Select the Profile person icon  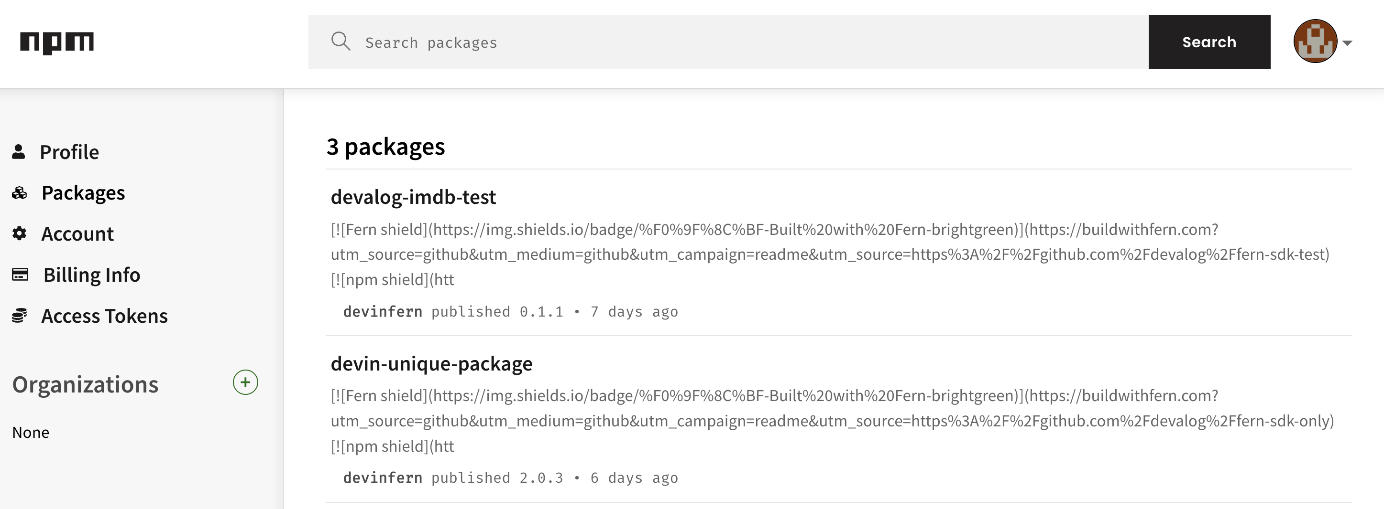point(19,152)
